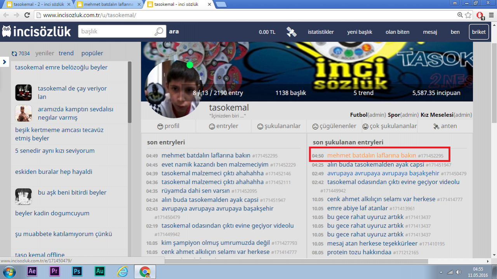This screenshot has height=279, width=497.
Task: Open entry 'rüyamda dahi sen varsın'
Action: pyautogui.click(x=196, y=191)
